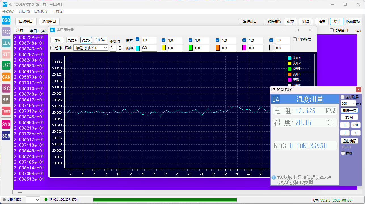Switch to RTT viewer sidebar icon
Viewport: 365px width, 204px height.
click(x=6, y=54)
